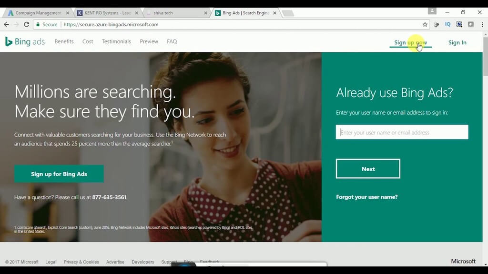Image resolution: width=488 pixels, height=274 pixels.
Task: Click the address bar URL
Action: point(111,25)
